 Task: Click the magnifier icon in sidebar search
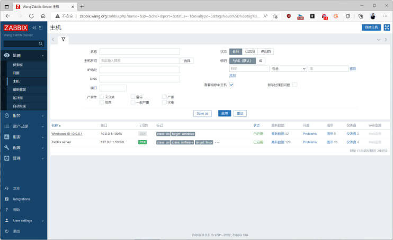coord(41,44)
